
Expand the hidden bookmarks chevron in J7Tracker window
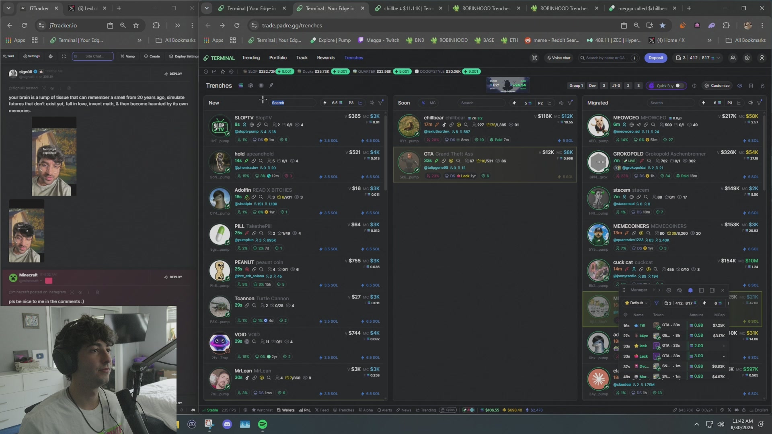140,40
